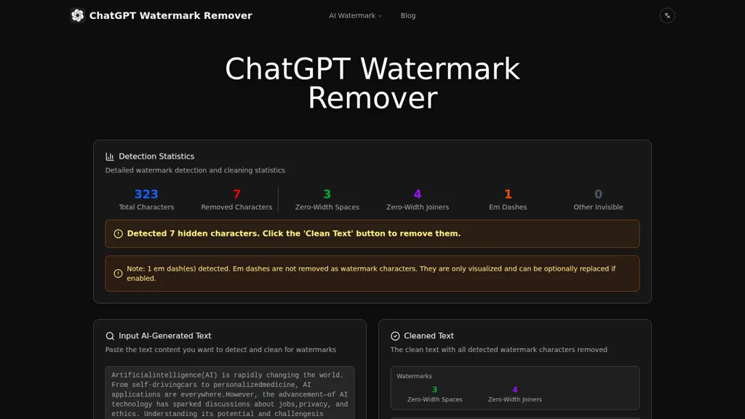Click inside the AI text input box
The image size is (745, 419).
[x=230, y=393]
